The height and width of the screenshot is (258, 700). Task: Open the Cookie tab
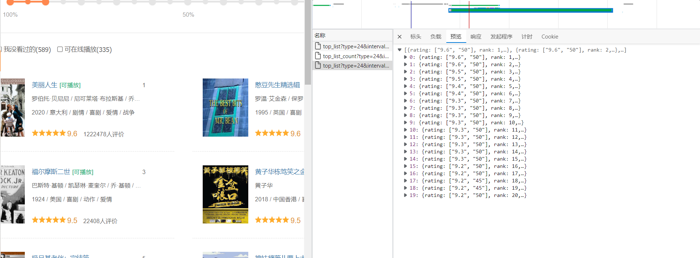(x=550, y=37)
